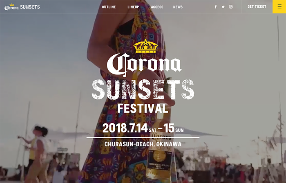Click the GET TICKET button
The width and height of the screenshot is (286, 183).
coord(257,7)
